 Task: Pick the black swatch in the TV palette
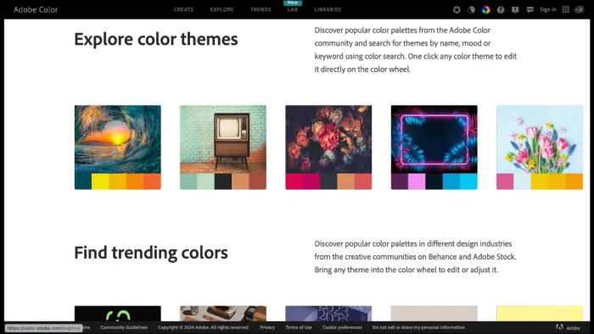point(223,181)
